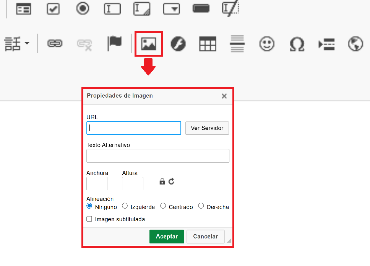The height and width of the screenshot is (266, 370).
Task: Insert a Checkbox form field
Action: click(53, 9)
